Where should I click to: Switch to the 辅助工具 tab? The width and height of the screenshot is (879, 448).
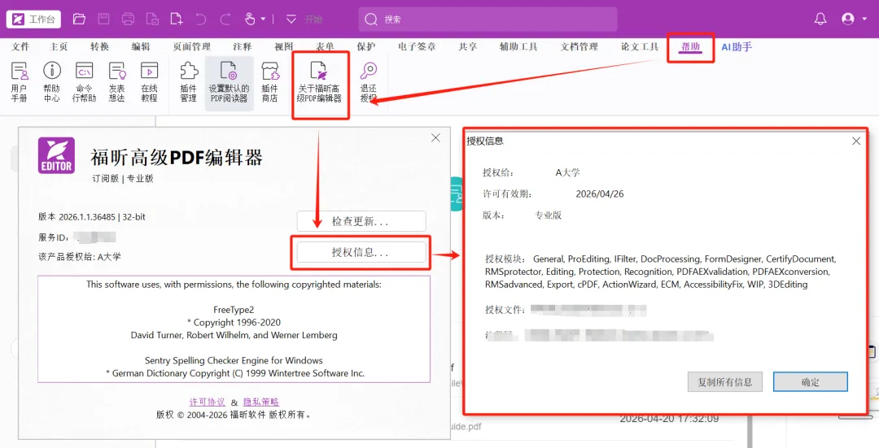pyautogui.click(x=518, y=47)
